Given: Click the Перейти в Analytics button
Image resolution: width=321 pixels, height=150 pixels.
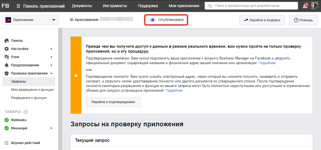Looking at the screenshot, I should coord(262,20).
